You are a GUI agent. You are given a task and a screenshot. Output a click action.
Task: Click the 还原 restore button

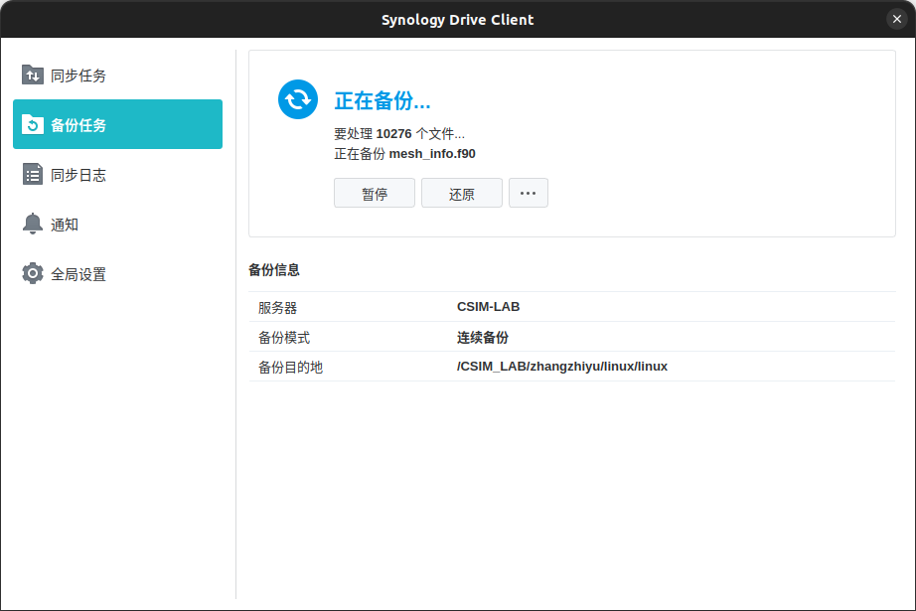tap(462, 193)
